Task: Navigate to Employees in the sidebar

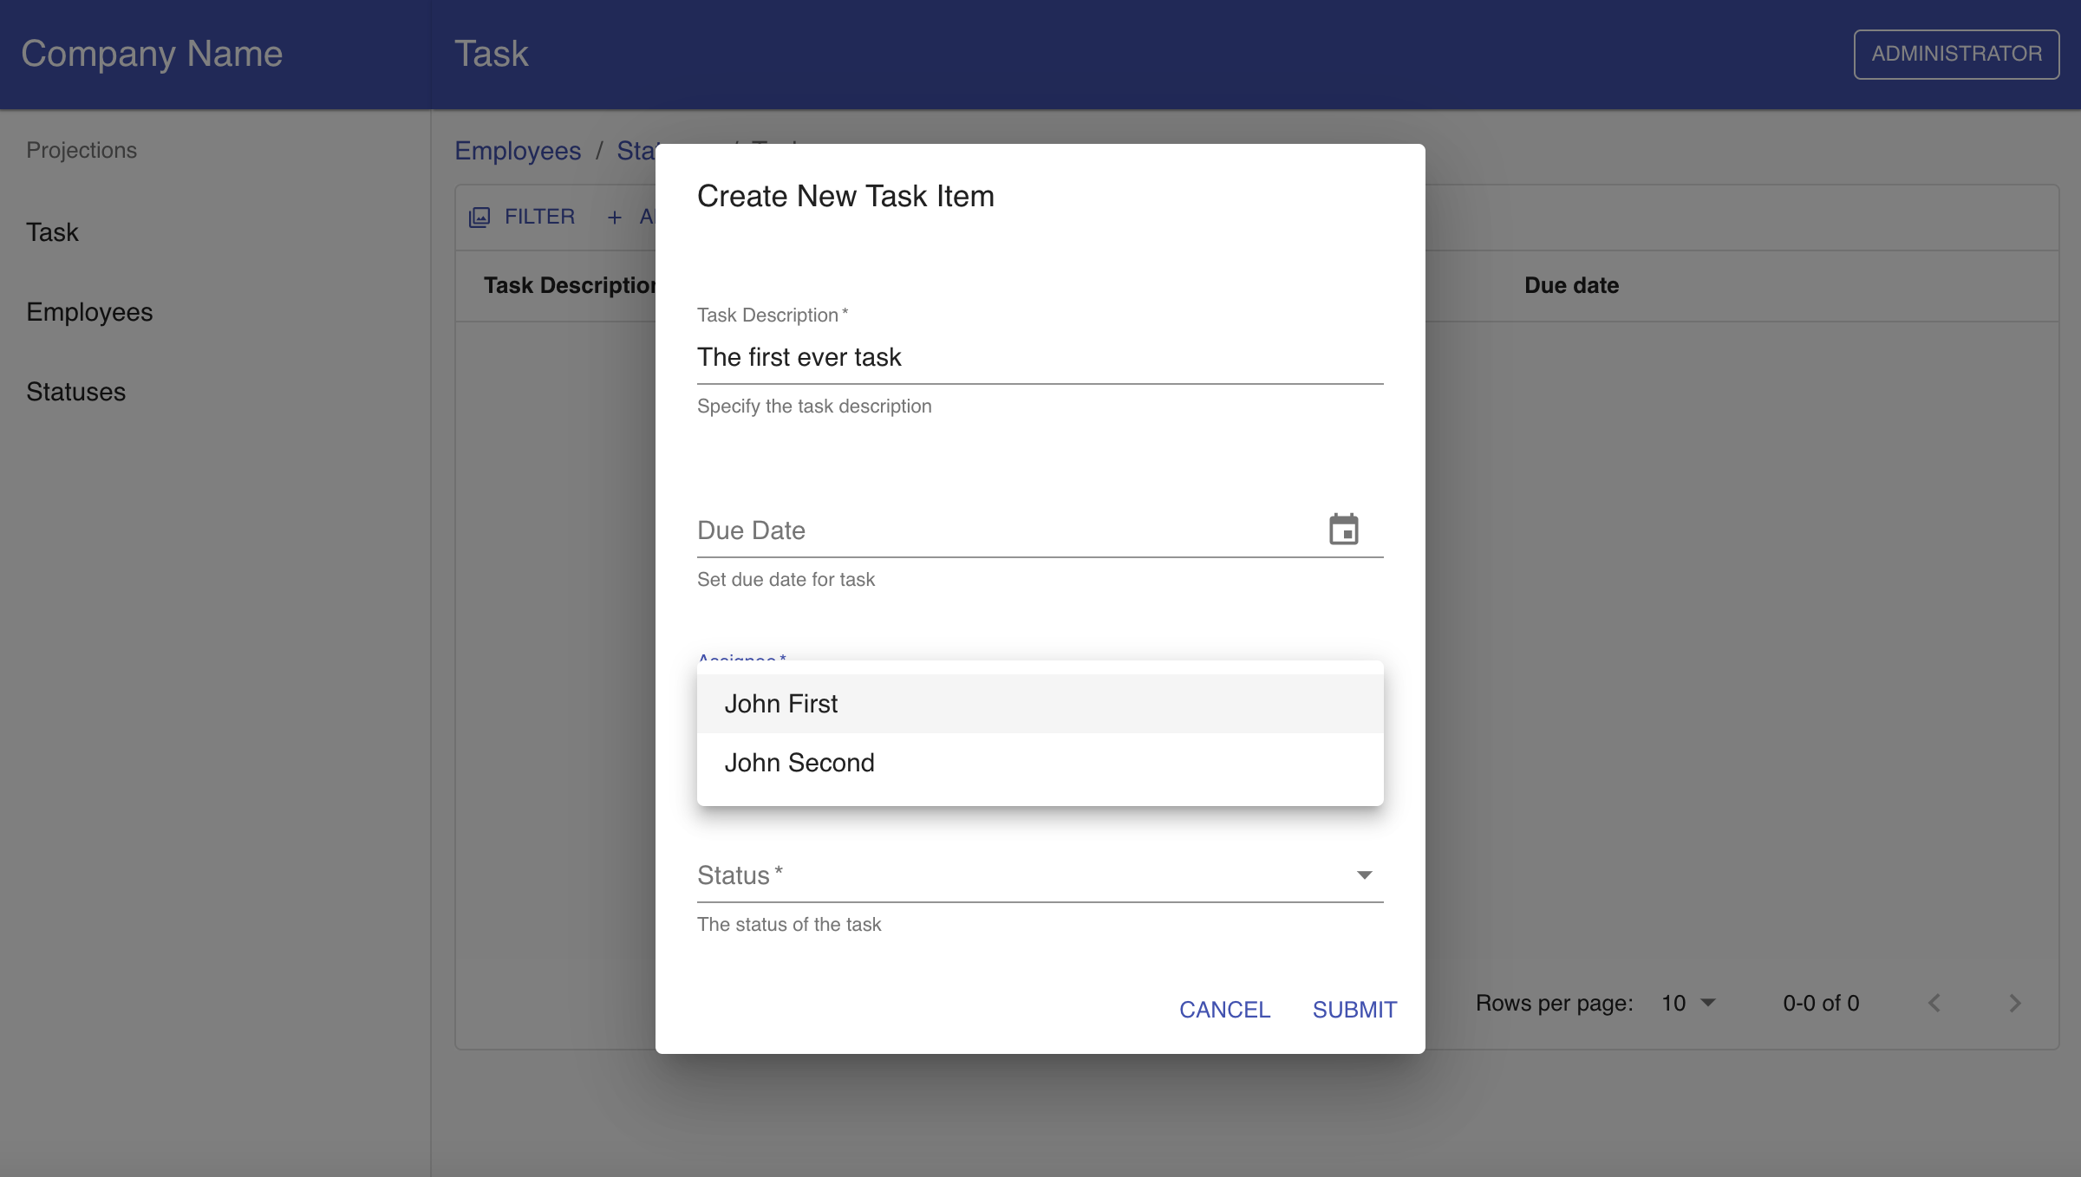Action: coord(89,311)
